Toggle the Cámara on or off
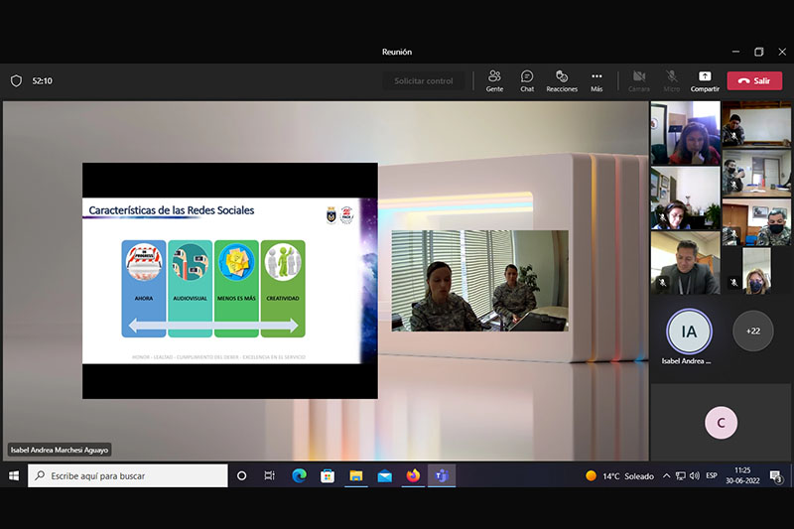794x529 pixels. click(x=639, y=81)
